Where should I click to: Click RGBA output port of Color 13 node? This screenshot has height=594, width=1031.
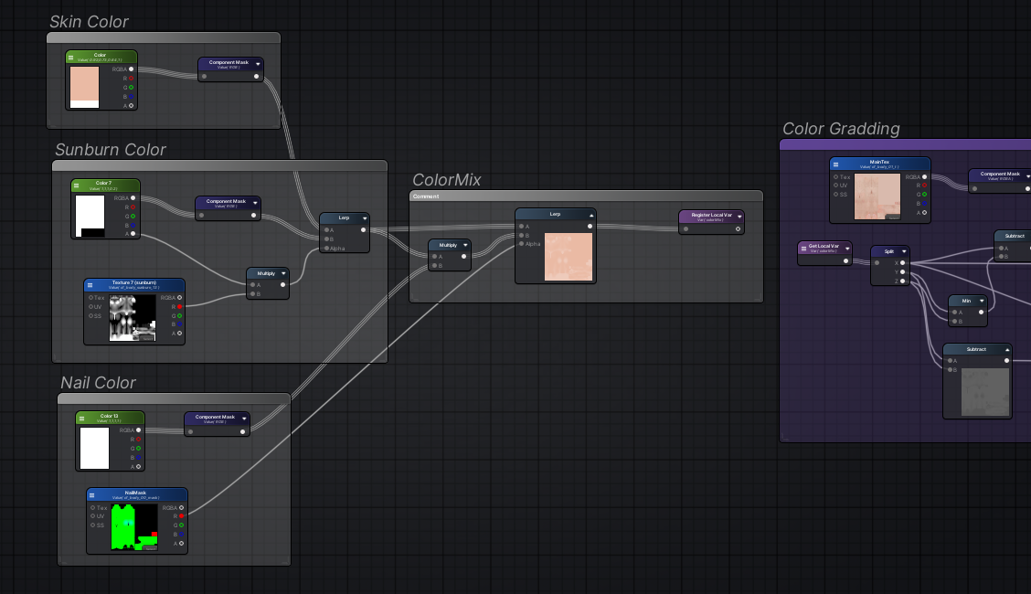coord(138,430)
